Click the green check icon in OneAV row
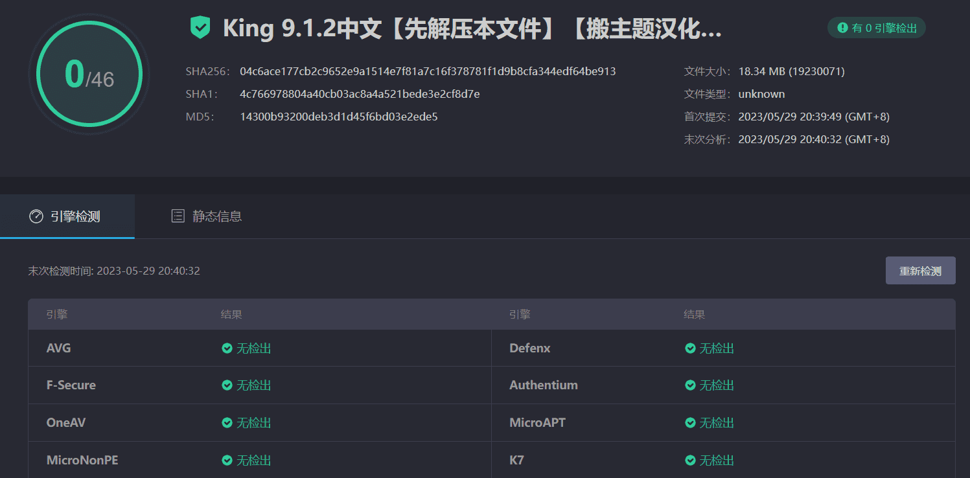 (227, 423)
